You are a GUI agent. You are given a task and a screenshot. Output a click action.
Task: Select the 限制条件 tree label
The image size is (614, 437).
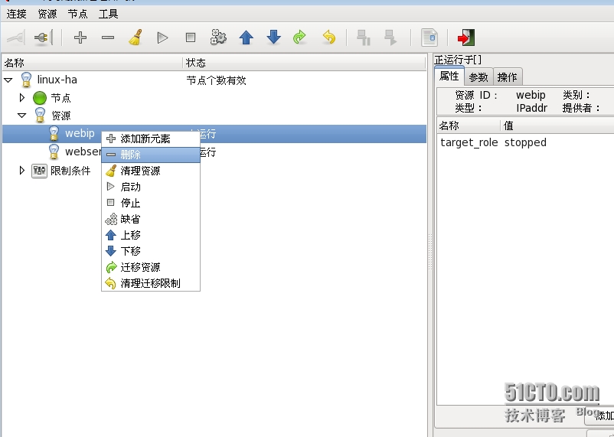tap(70, 171)
